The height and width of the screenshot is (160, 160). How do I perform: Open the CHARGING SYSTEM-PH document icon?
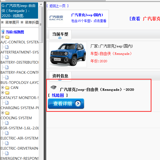coord(7,103)
